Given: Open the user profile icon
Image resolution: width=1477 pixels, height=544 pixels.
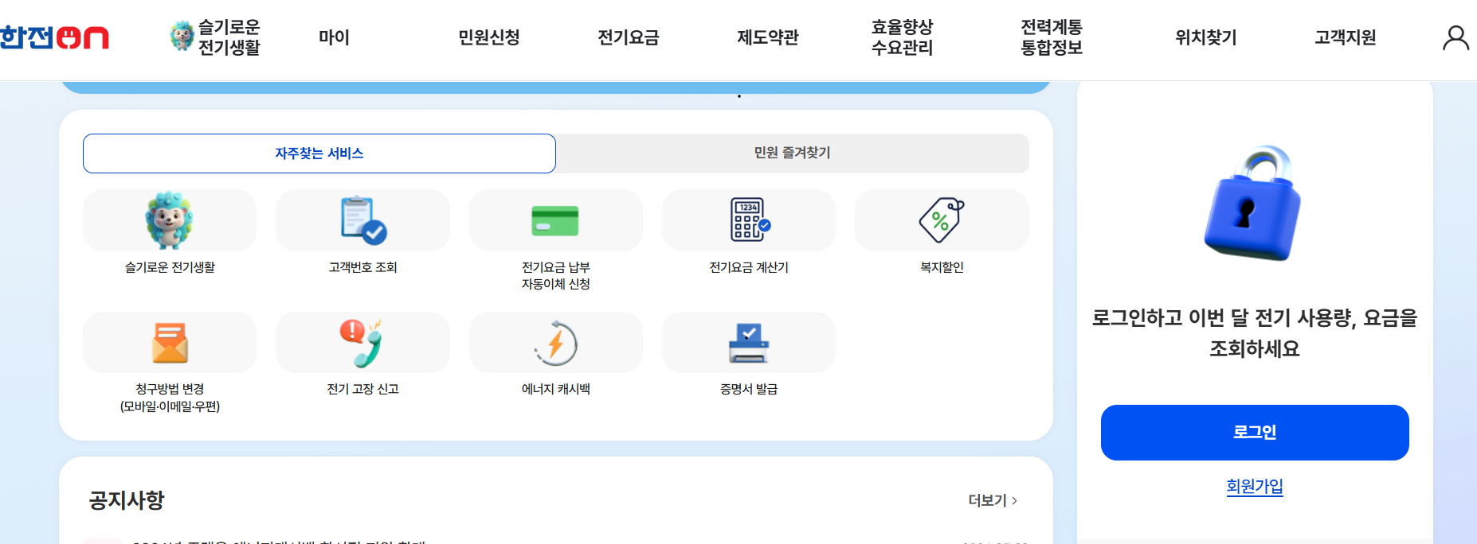Looking at the screenshot, I should click(1455, 37).
